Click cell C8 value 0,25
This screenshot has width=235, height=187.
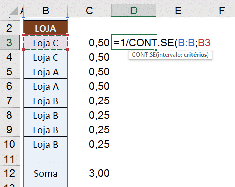click(x=89, y=115)
